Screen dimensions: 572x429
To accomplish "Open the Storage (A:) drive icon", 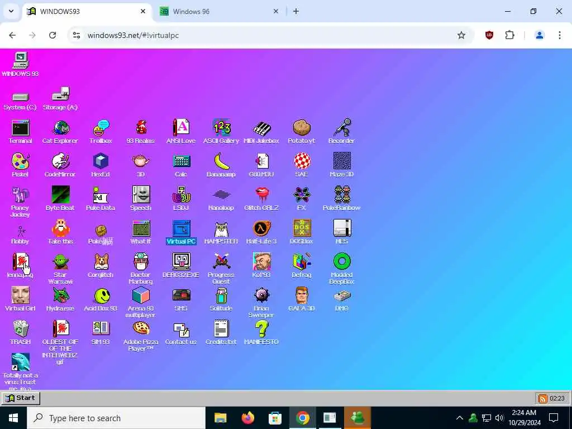I will (60, 99).
